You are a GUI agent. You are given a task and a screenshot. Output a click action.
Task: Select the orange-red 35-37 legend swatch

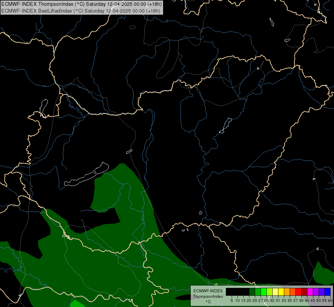(x=293, y=292)
